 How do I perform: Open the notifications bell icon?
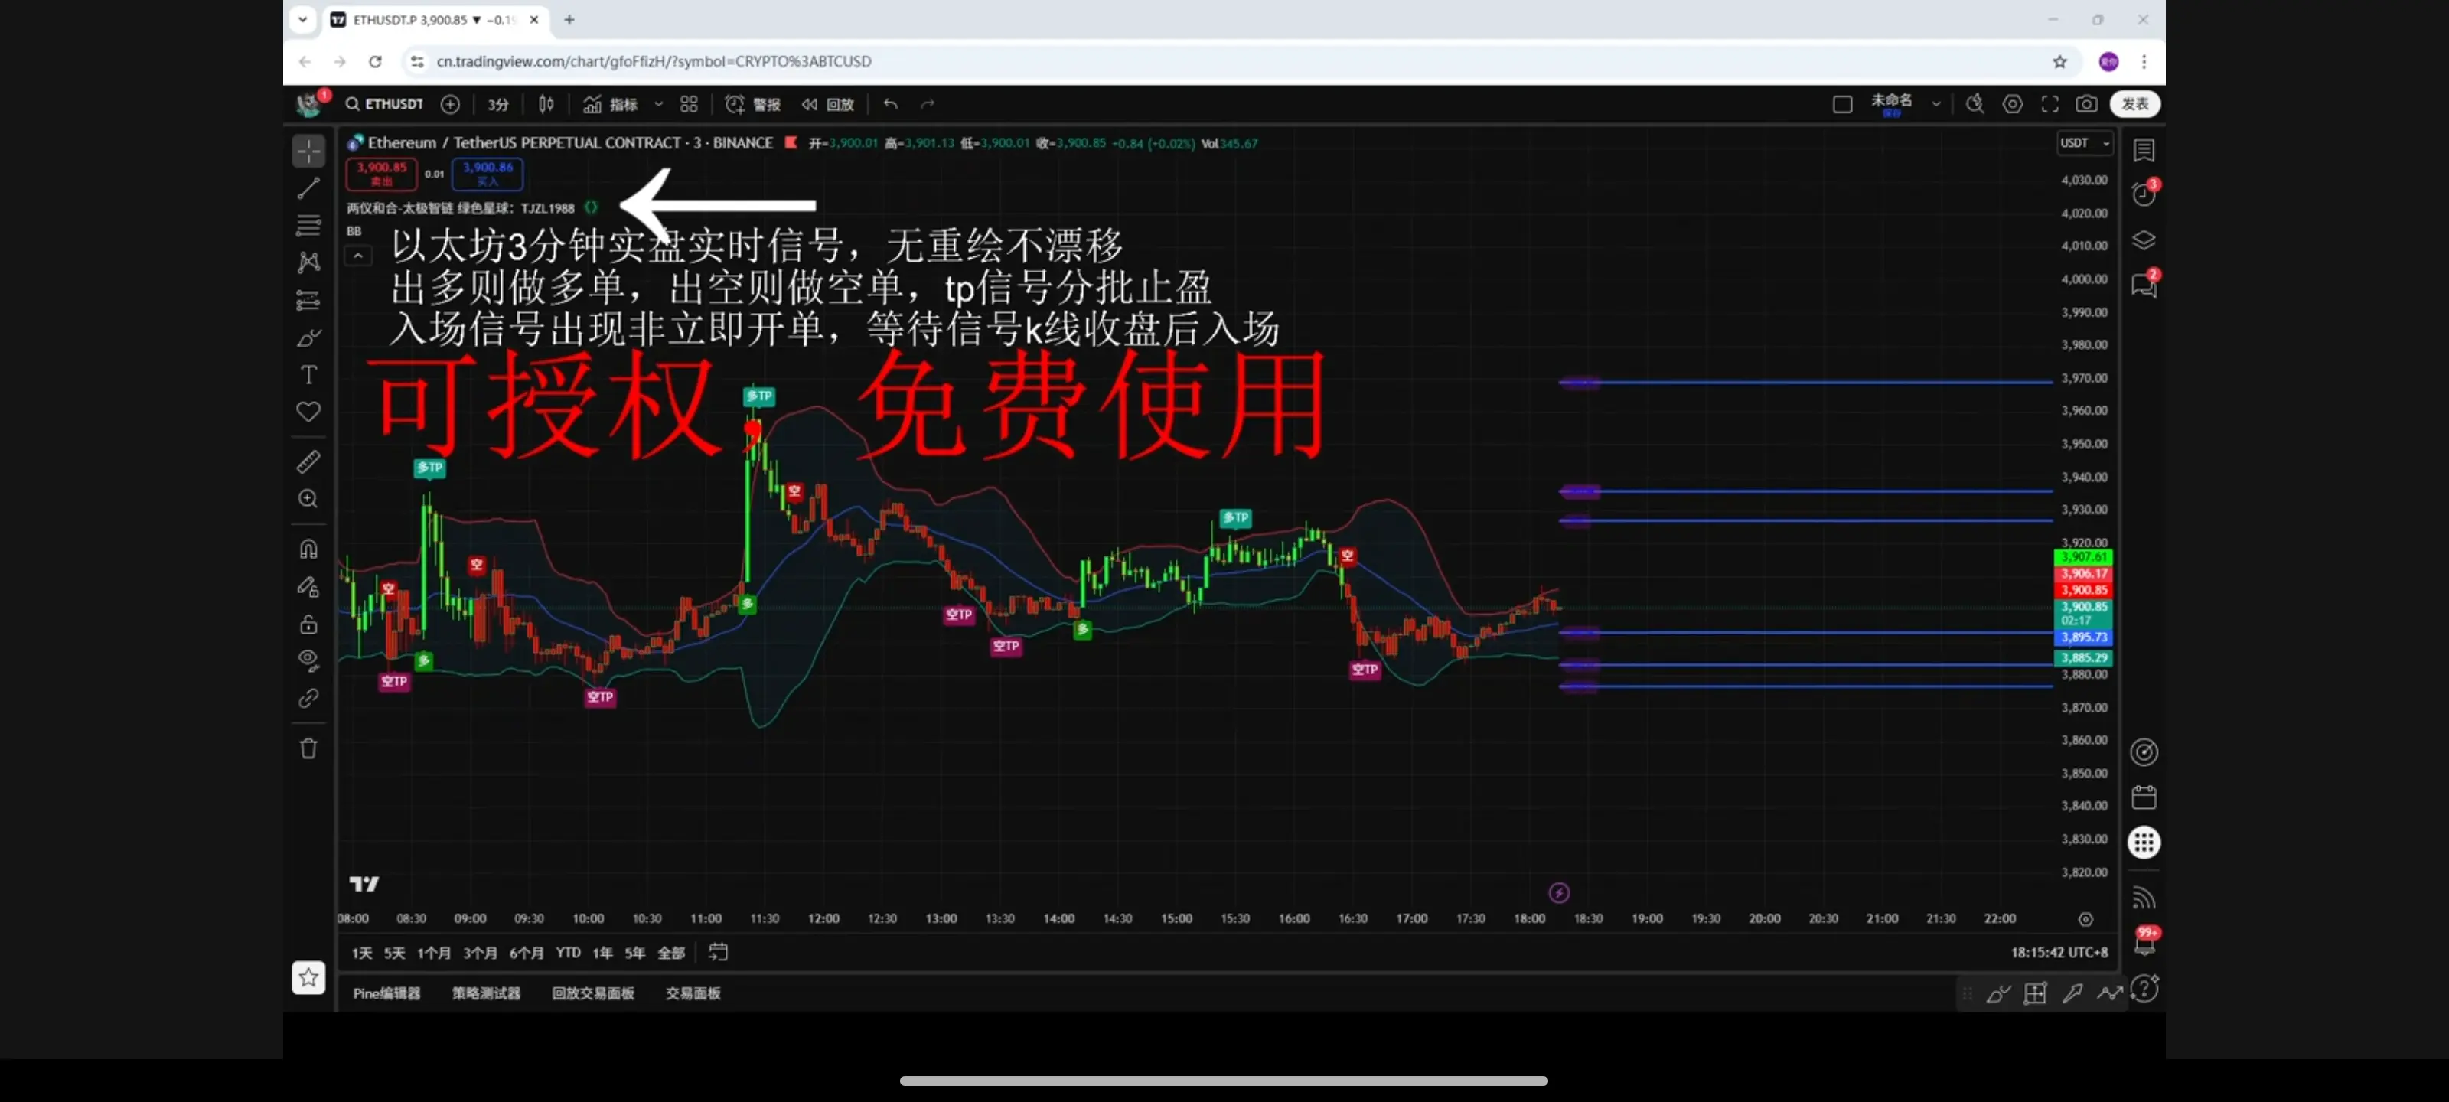(x=2144, y=944)
